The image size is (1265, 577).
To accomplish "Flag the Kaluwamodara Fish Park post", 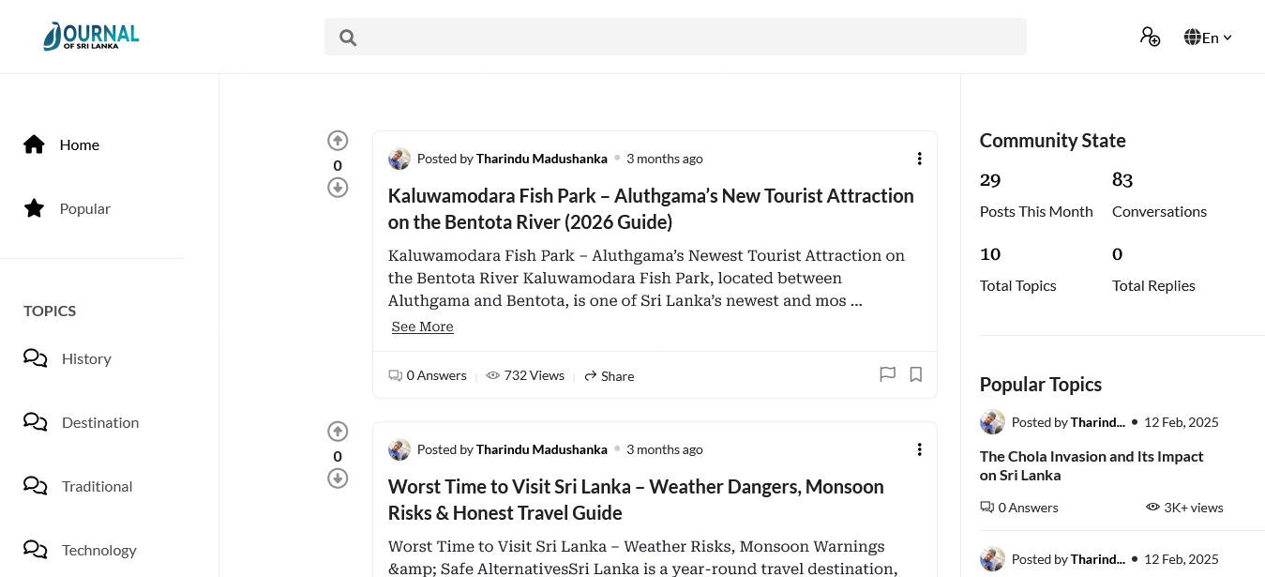I will tap(887, 374).
